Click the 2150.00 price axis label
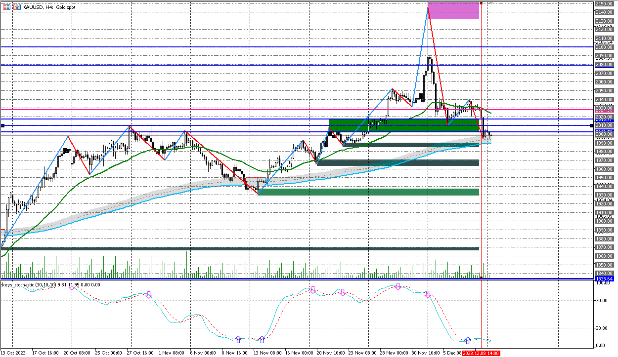Image resolution: width=618 pixels, height=357 pixels. (604, 3)
